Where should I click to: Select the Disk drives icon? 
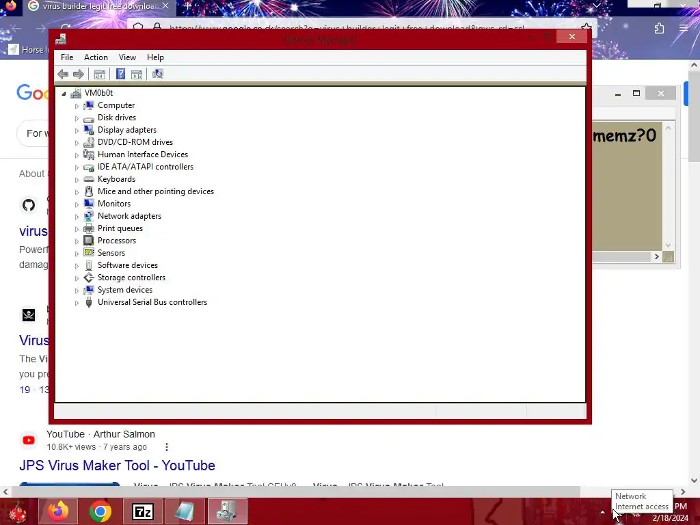pos(89,118)
